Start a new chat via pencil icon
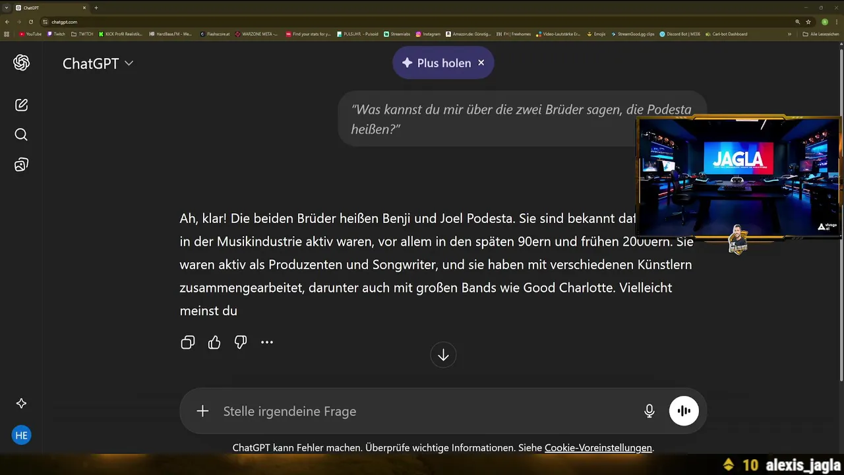844x475 pixels. click(21, 105)
